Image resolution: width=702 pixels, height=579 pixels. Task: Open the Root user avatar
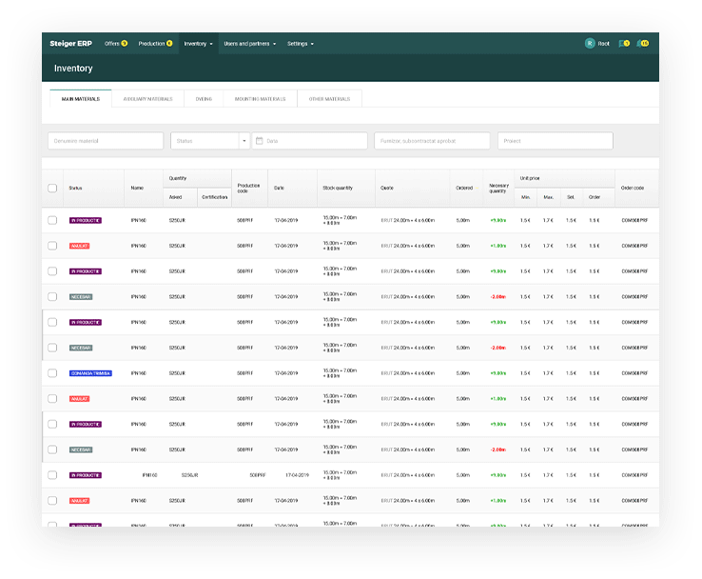590,44
